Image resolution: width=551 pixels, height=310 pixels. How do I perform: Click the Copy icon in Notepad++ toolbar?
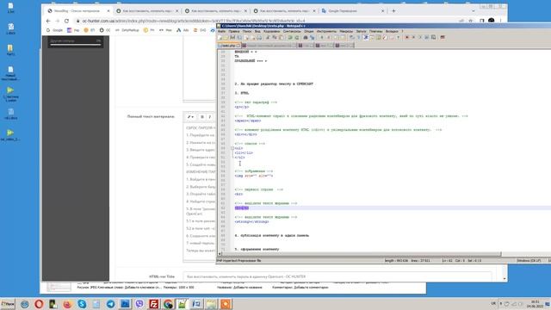click(275, 37)
